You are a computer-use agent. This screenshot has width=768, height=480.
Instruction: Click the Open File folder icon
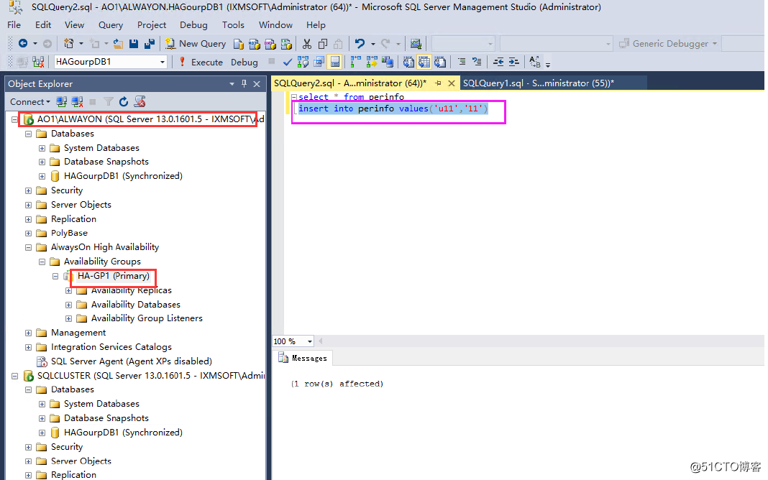tap(118, 44)
